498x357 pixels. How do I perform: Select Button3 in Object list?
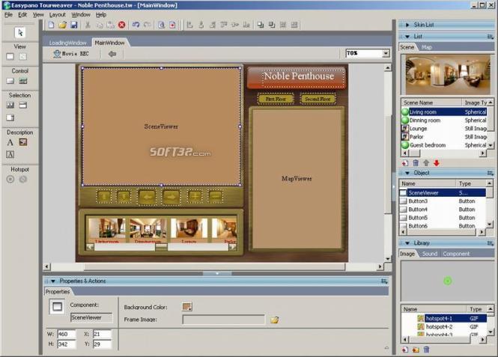443,201
